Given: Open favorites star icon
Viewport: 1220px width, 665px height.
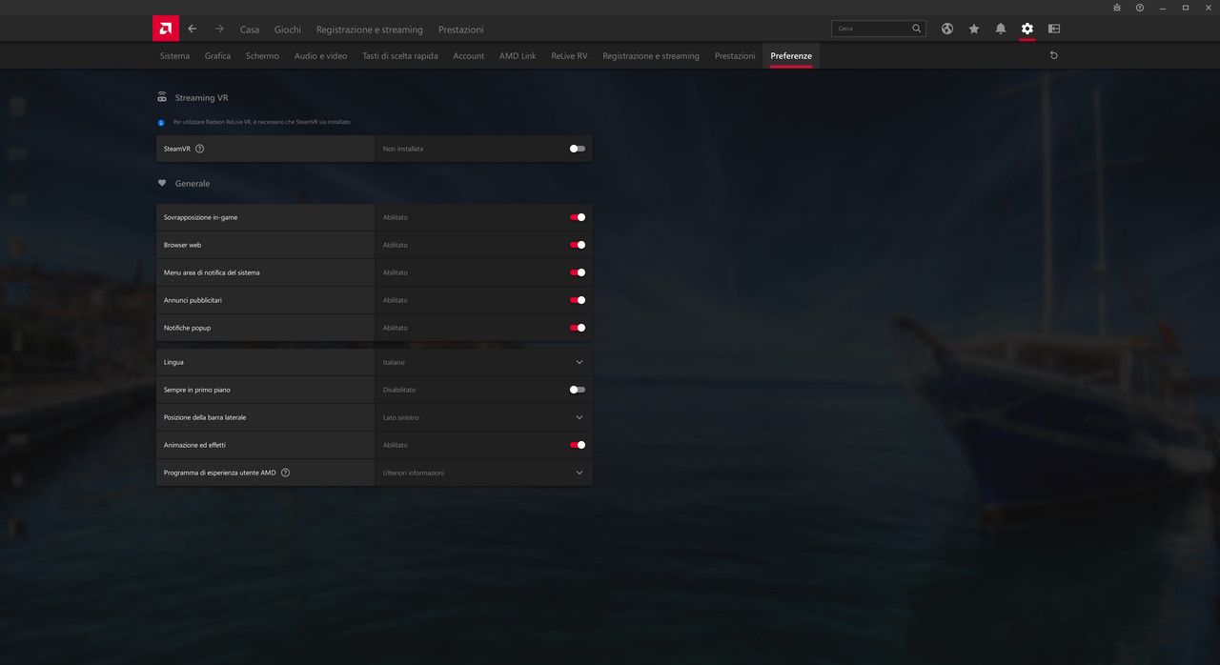Looking at the screenshot, I should (x=974, y=29).
